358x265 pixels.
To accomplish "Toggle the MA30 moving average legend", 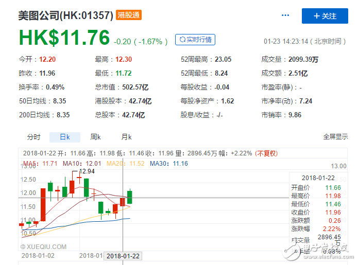I will click(168, 164).
